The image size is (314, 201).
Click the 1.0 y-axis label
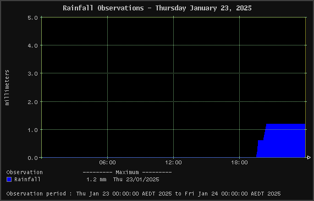pyautogui.click(x=33, y=130)
